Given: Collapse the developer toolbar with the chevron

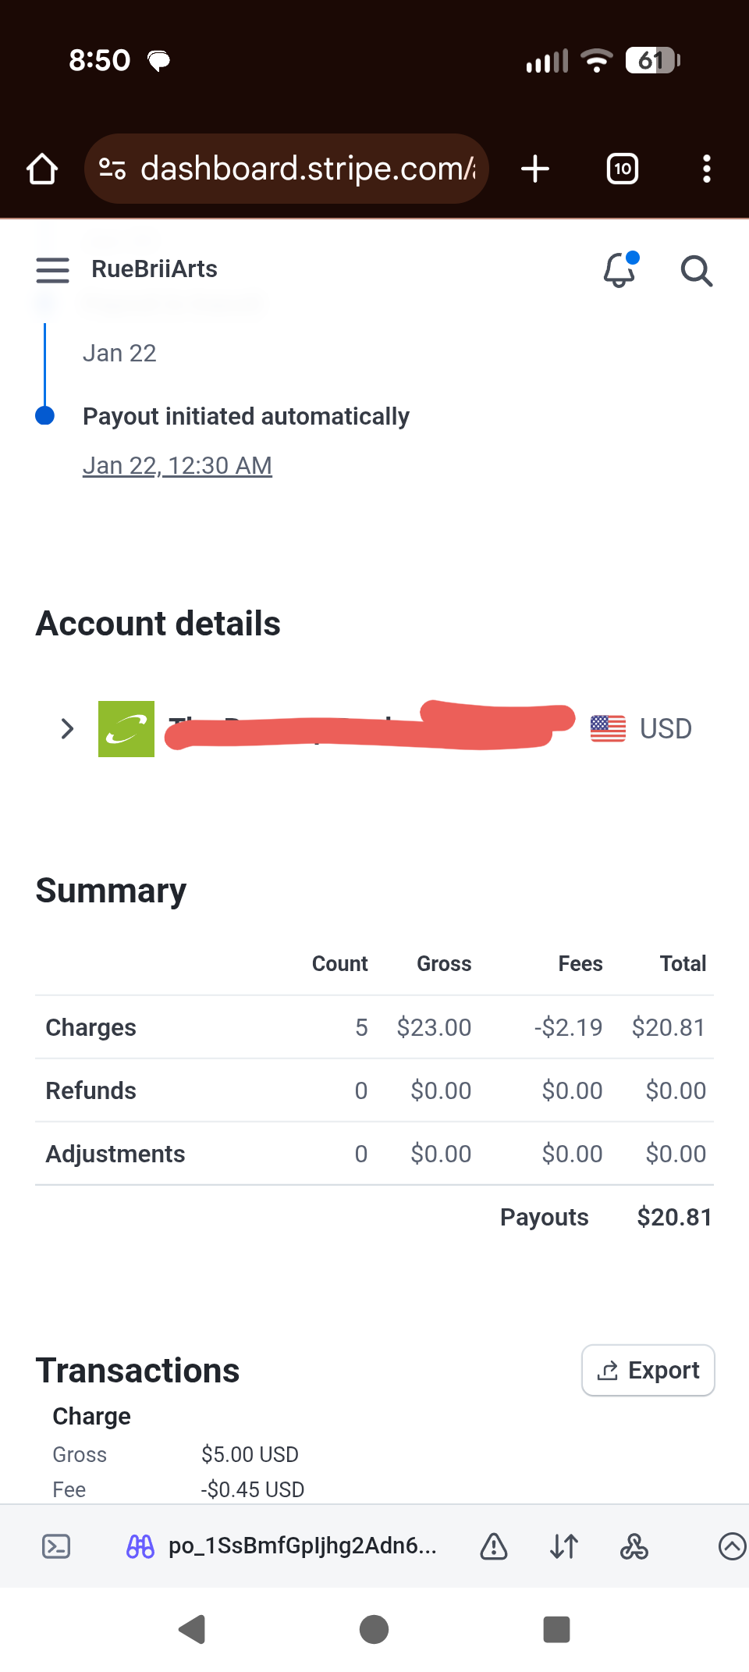Looking at the screenshot, I should tap(731, 1546).
